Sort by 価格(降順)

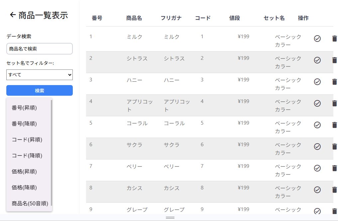(x=29, y=187)
